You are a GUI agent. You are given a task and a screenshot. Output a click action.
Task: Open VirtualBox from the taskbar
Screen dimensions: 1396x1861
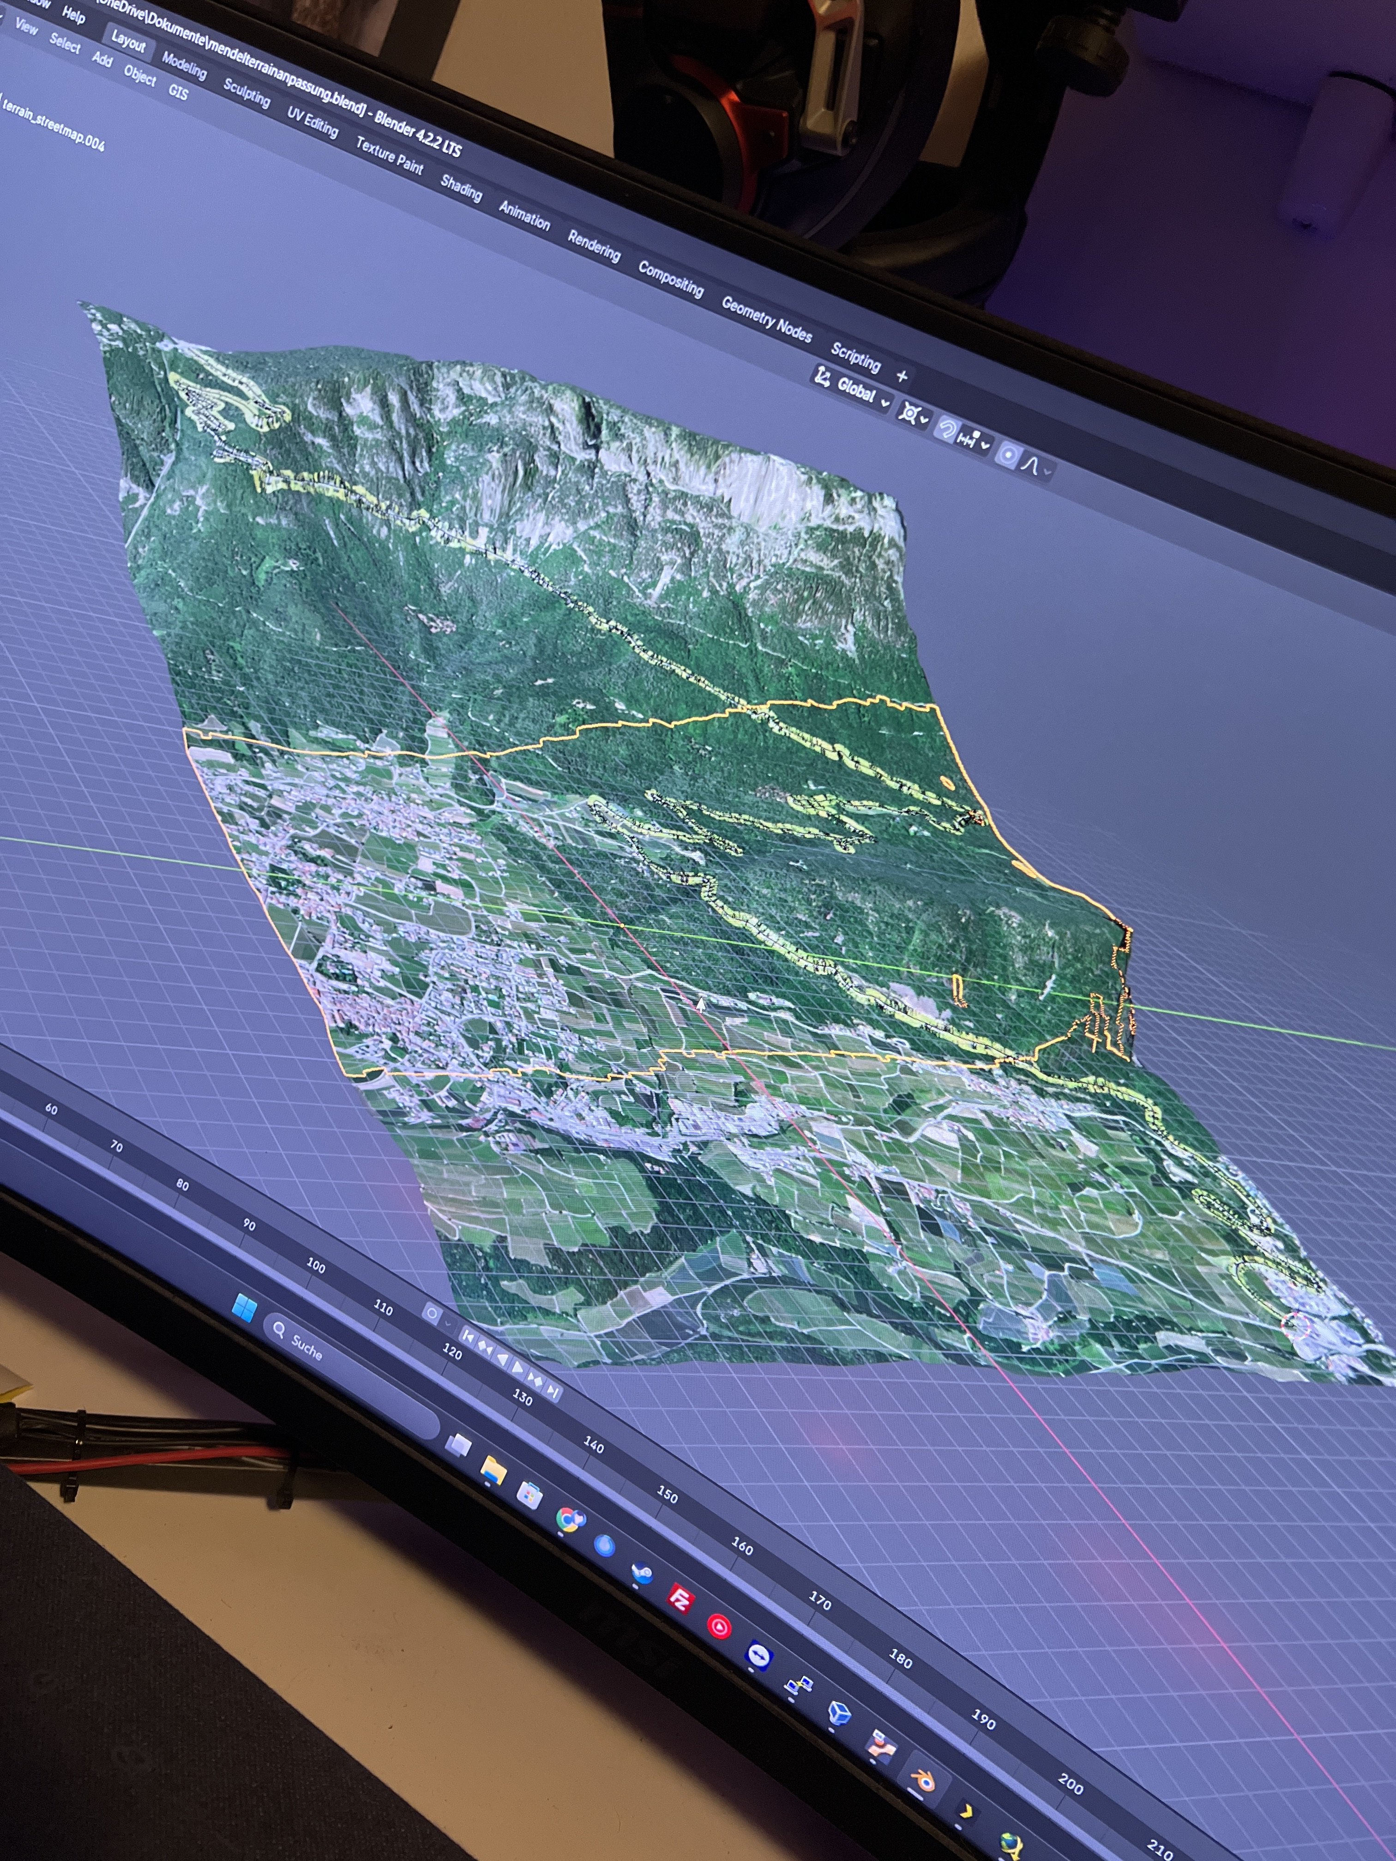(x=839, y=1712)
